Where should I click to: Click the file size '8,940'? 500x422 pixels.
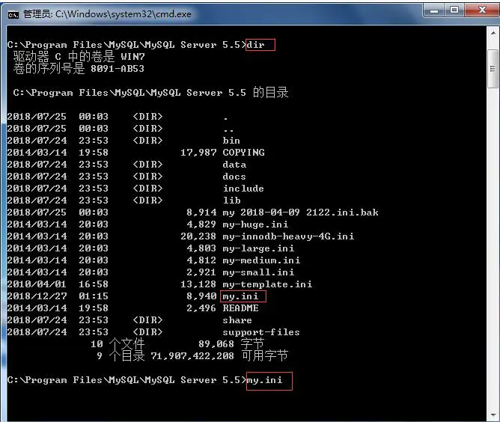[201, 296]
